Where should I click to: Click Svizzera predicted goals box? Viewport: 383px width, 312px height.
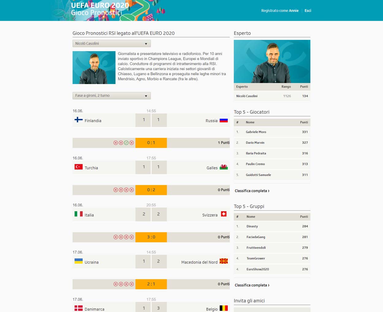(159, 214)
